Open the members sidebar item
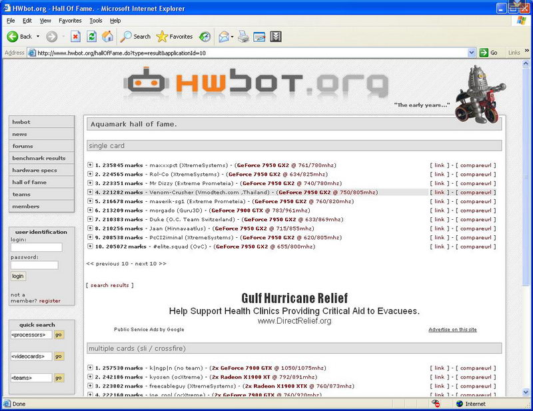Screen dimensions: 533x411 41,206
